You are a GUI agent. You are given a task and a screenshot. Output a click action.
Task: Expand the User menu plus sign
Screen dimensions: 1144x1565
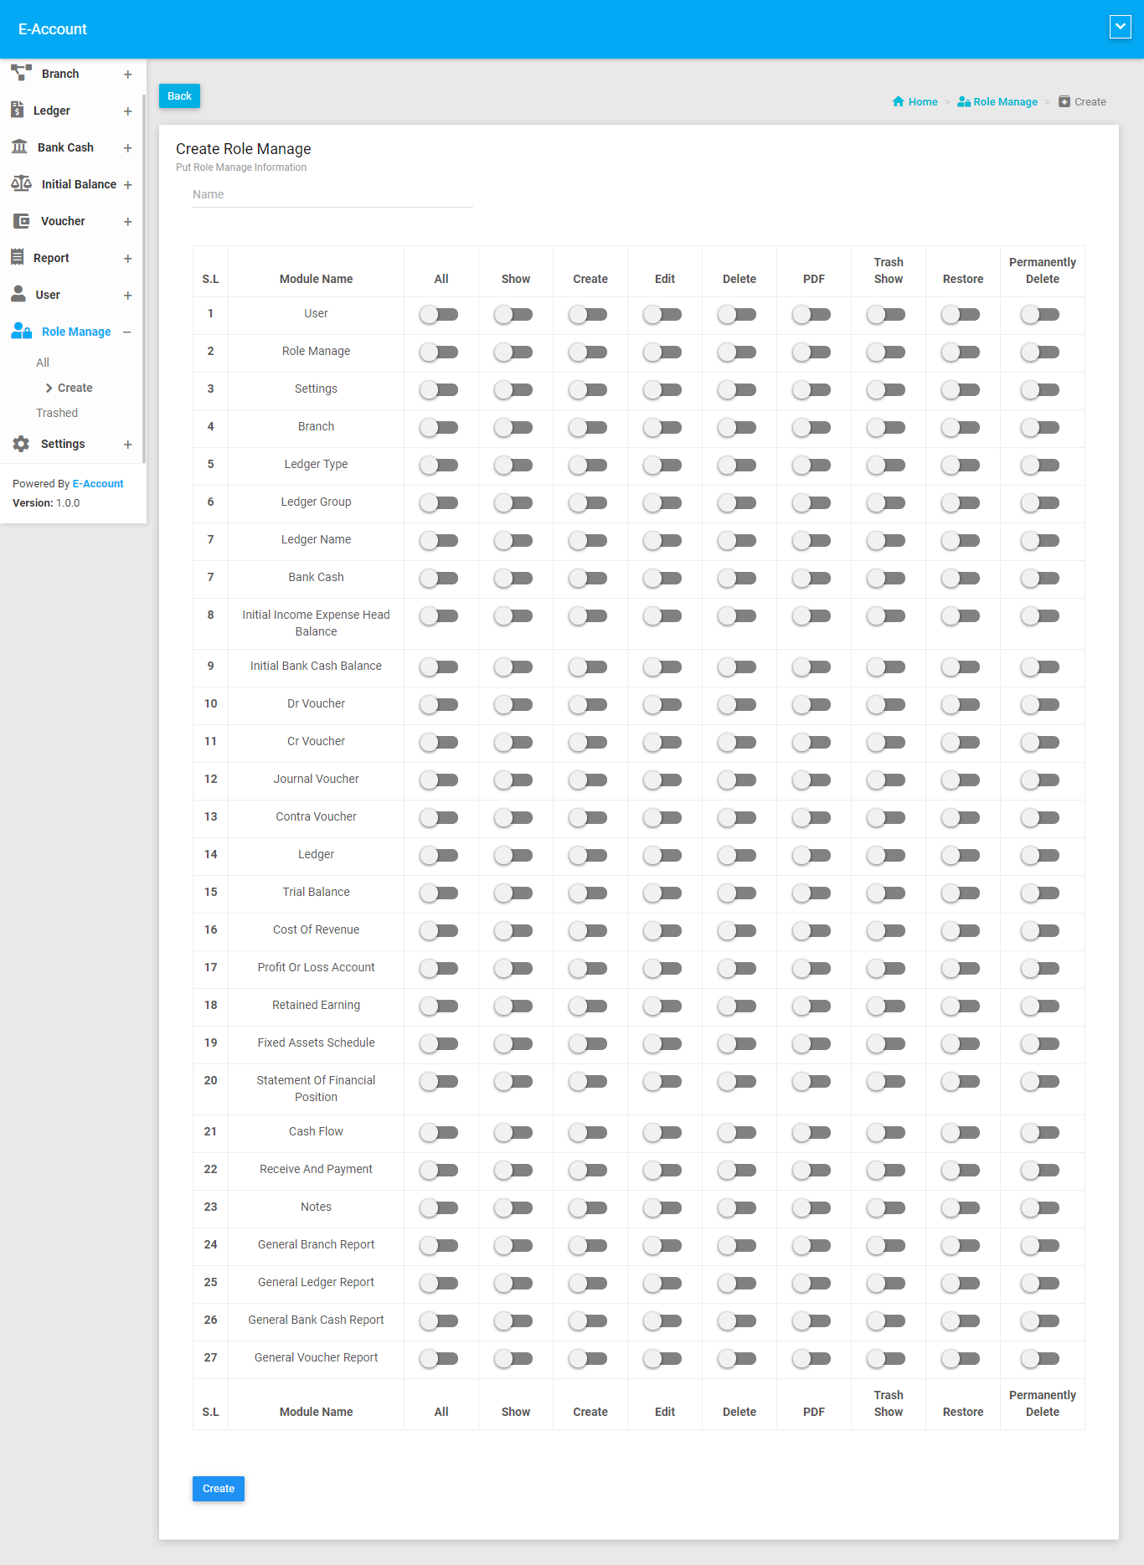coord(127,295)
